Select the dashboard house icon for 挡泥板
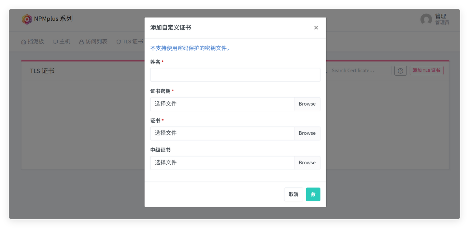Image resolution: width=469 pixels, height=228 pixels. point(23,42)
